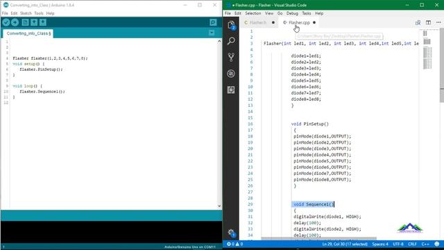Image resolution: width=444 pixels, height=250 pixels.
Task: Open the Arduino tab dropdown arrow
Action: 212,33
